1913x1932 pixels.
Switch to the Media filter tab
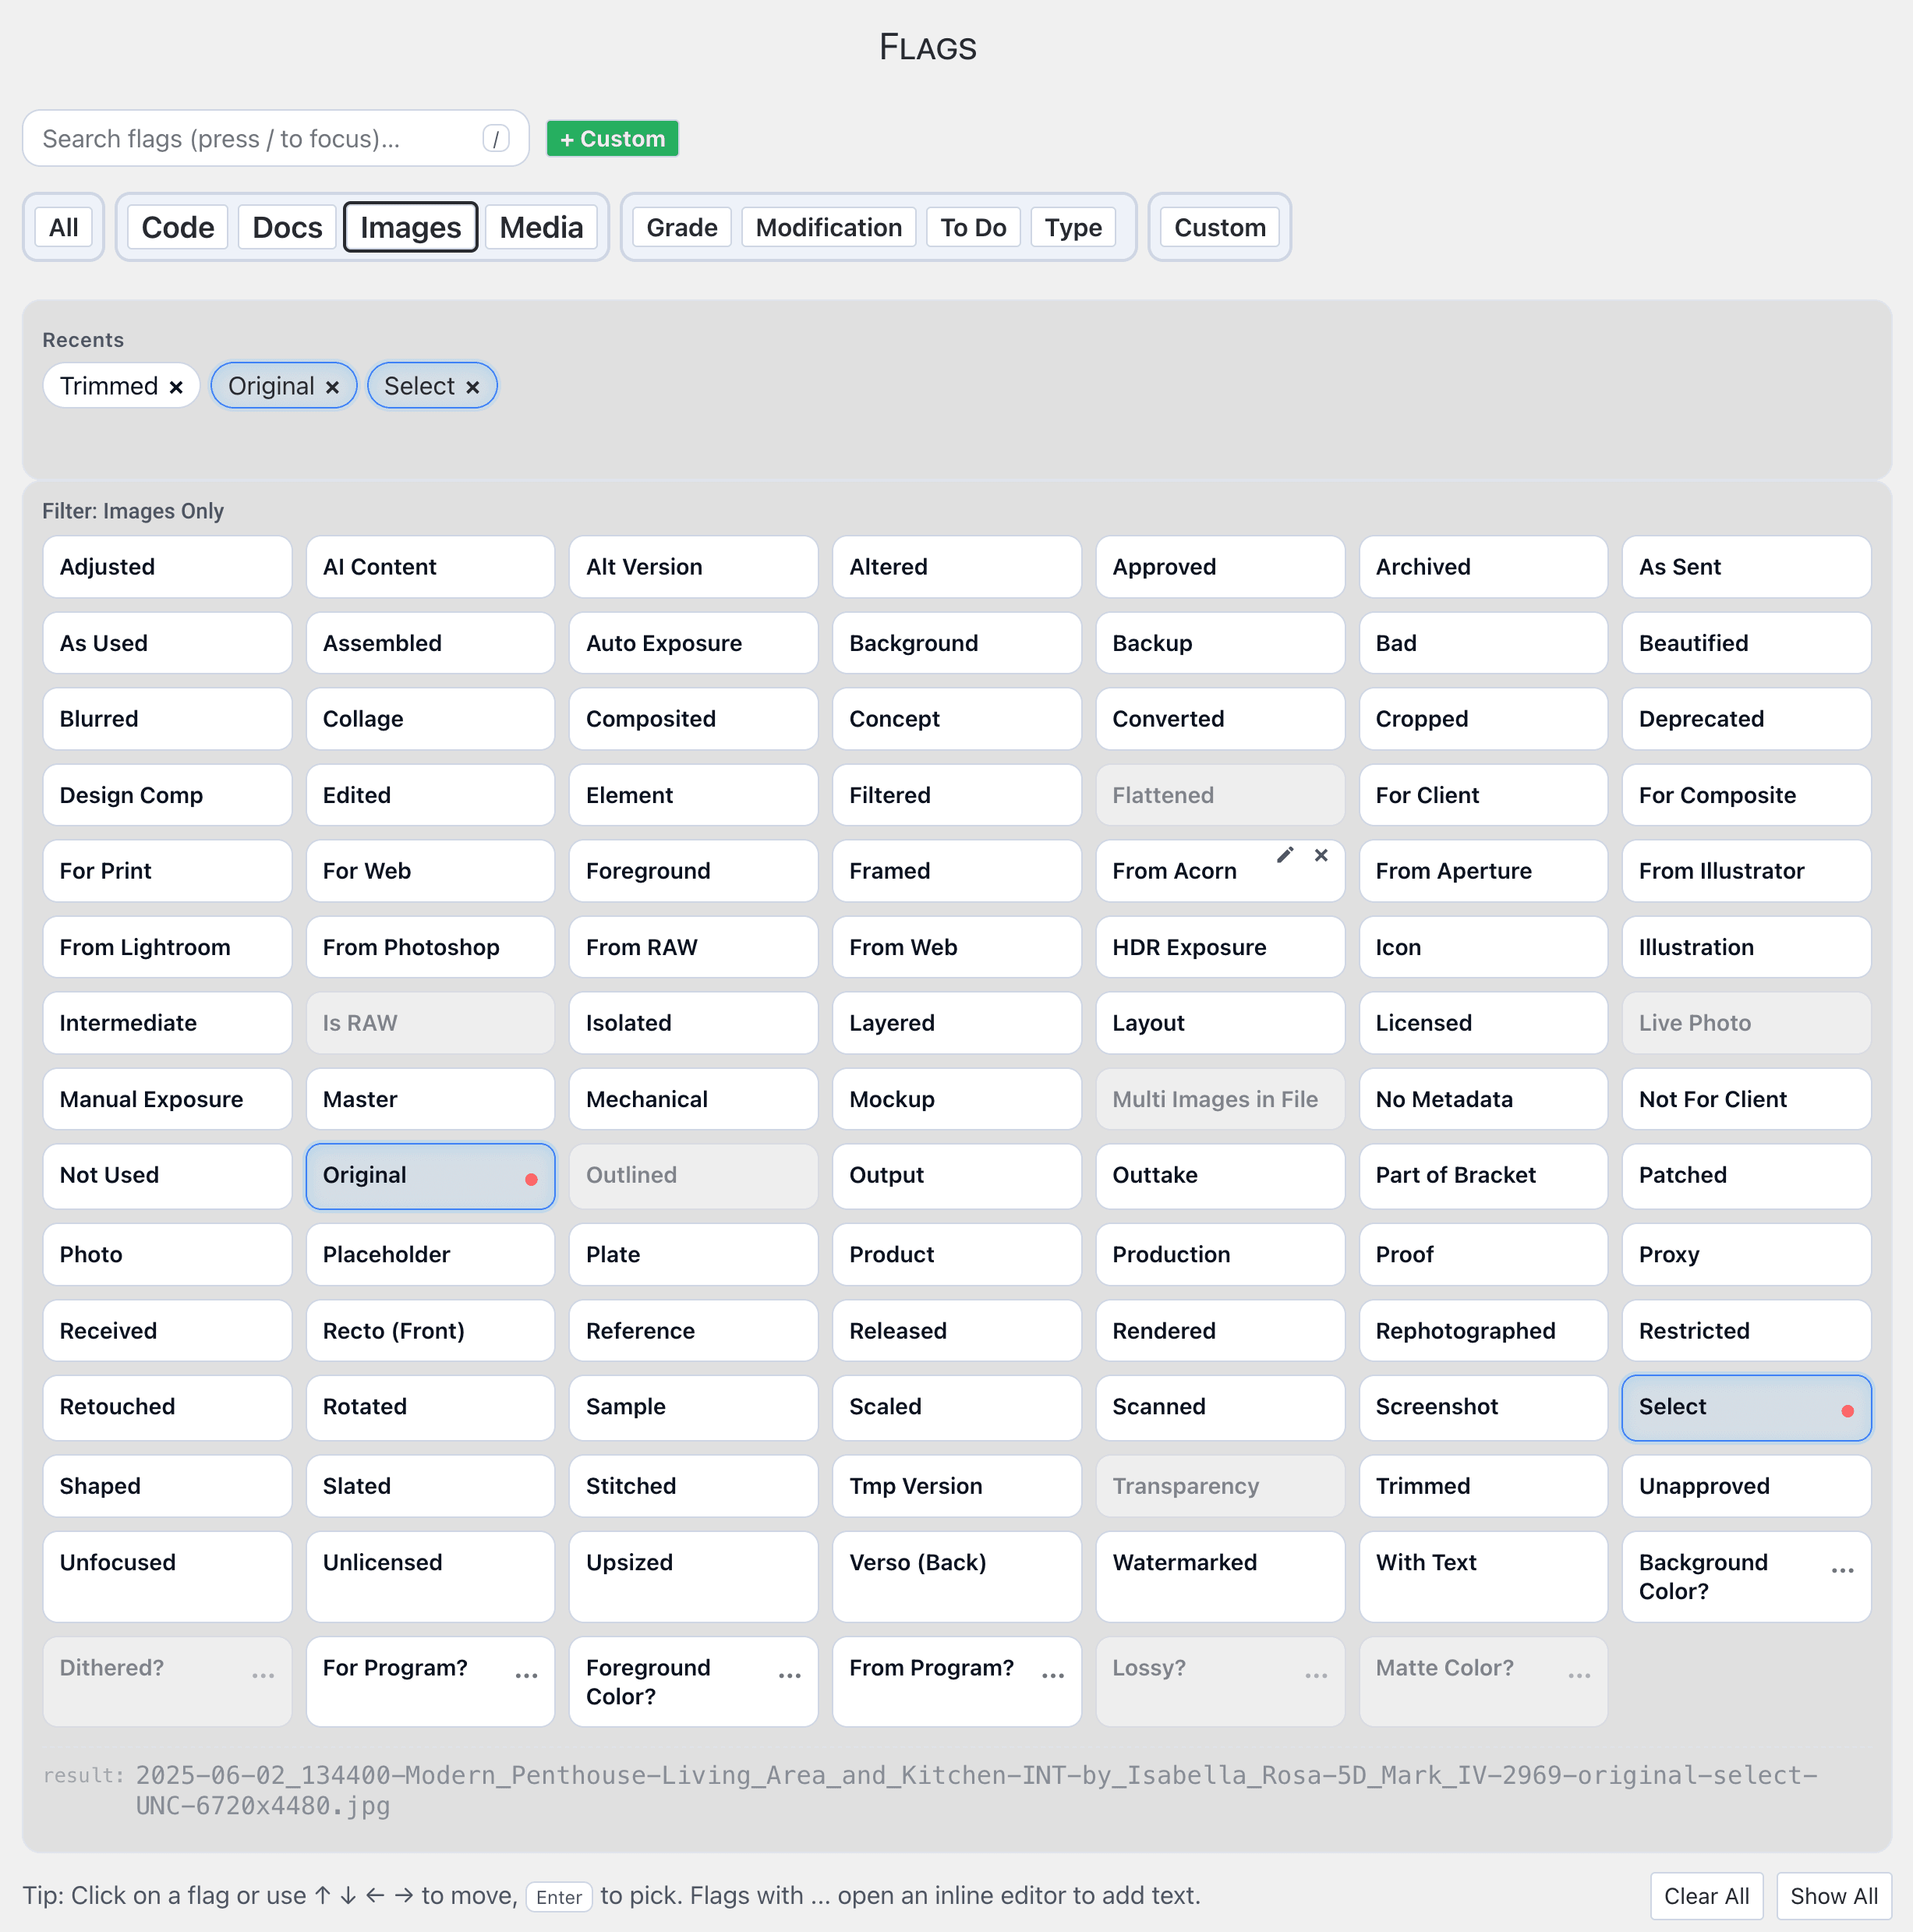[x=541, y=228]
